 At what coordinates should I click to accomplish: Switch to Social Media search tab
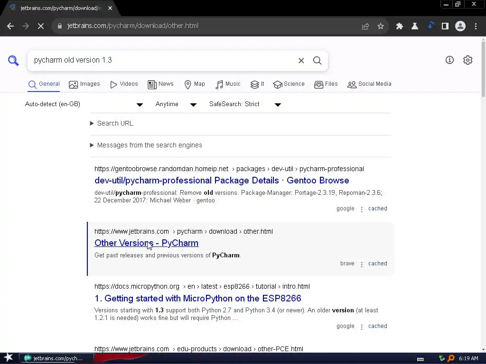[369, 84]
